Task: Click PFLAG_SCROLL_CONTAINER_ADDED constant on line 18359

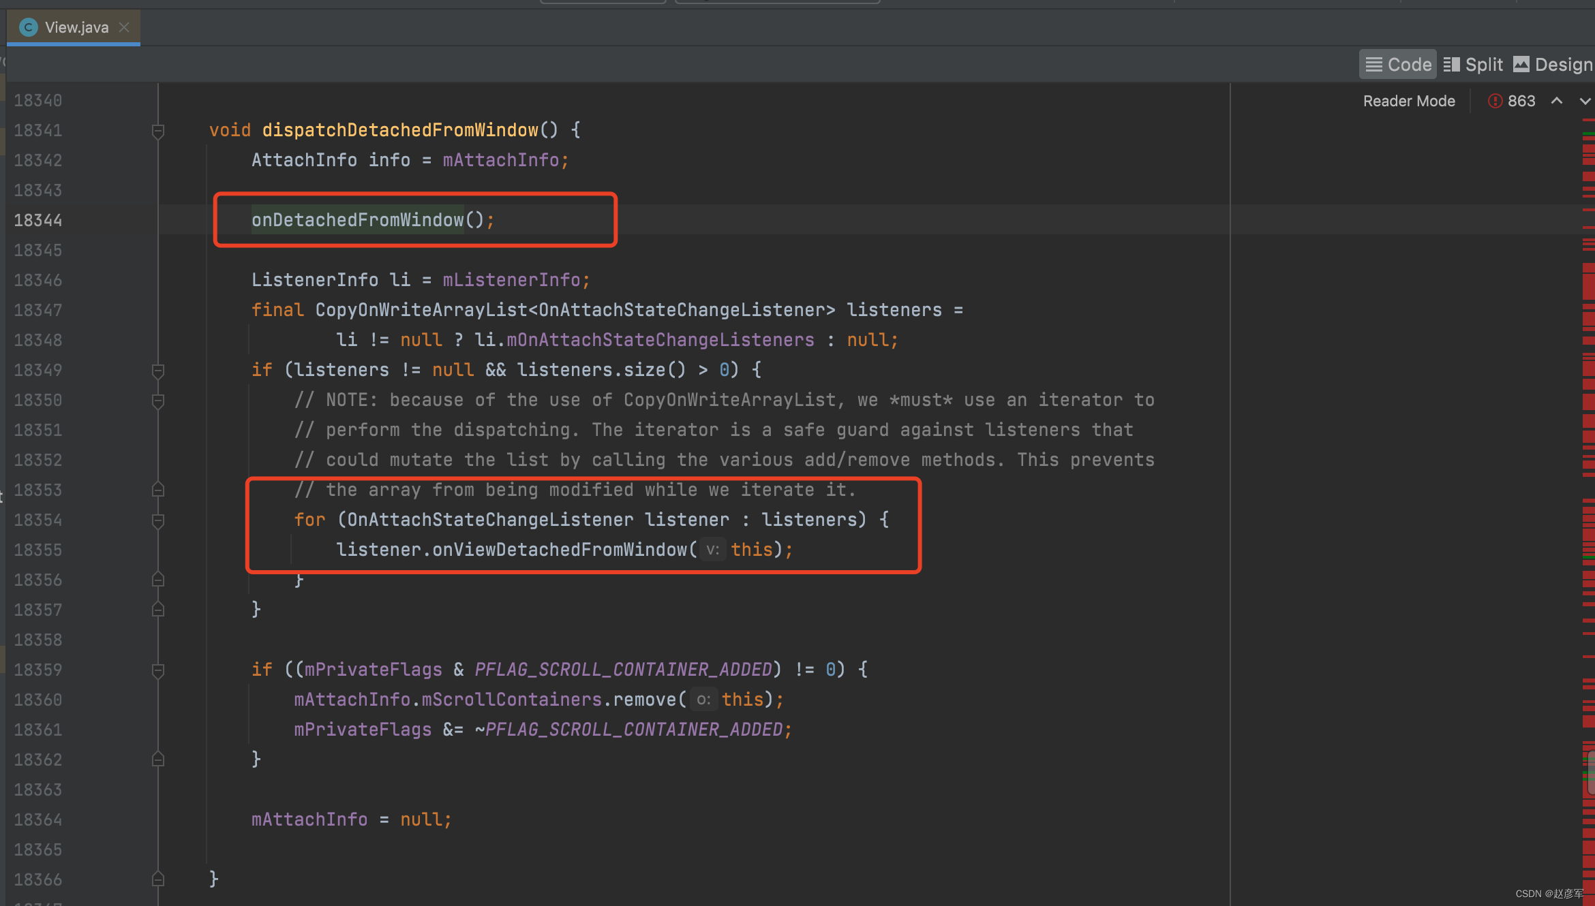Action: [x=623, y=670]
